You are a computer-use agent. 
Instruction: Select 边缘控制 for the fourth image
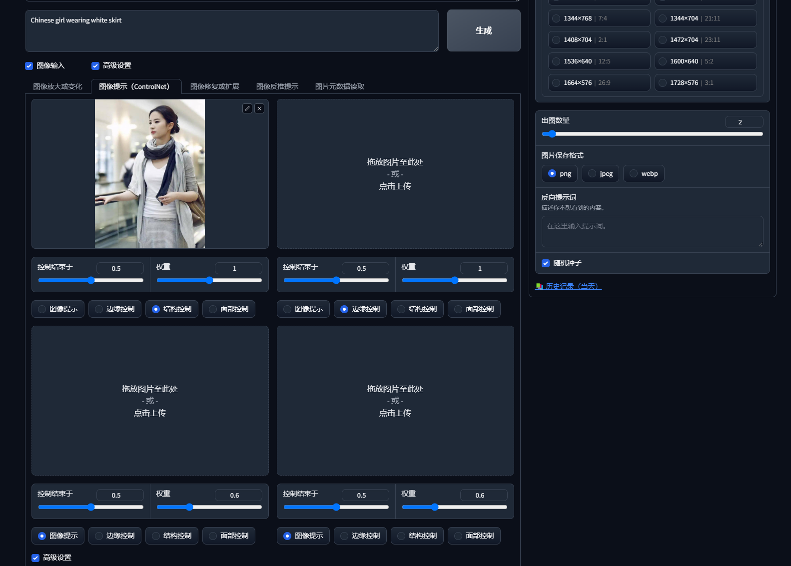(360, 536)
